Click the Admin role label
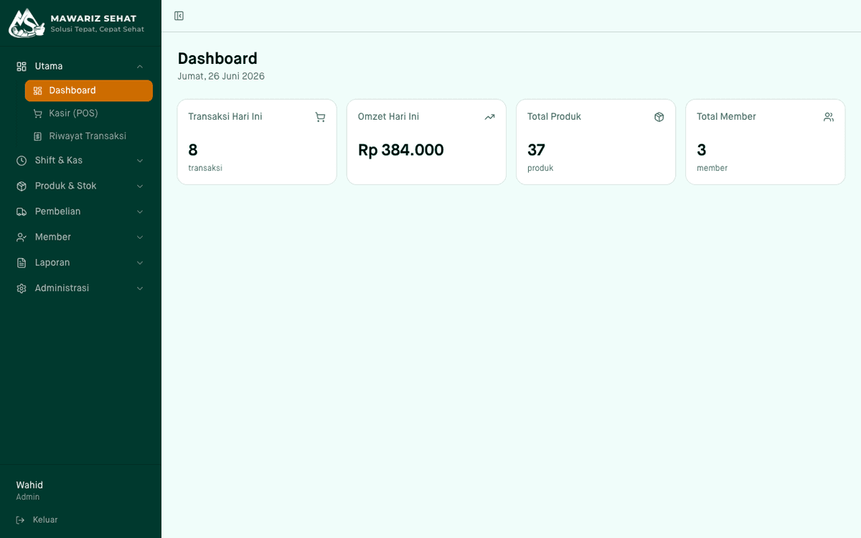 28,497
